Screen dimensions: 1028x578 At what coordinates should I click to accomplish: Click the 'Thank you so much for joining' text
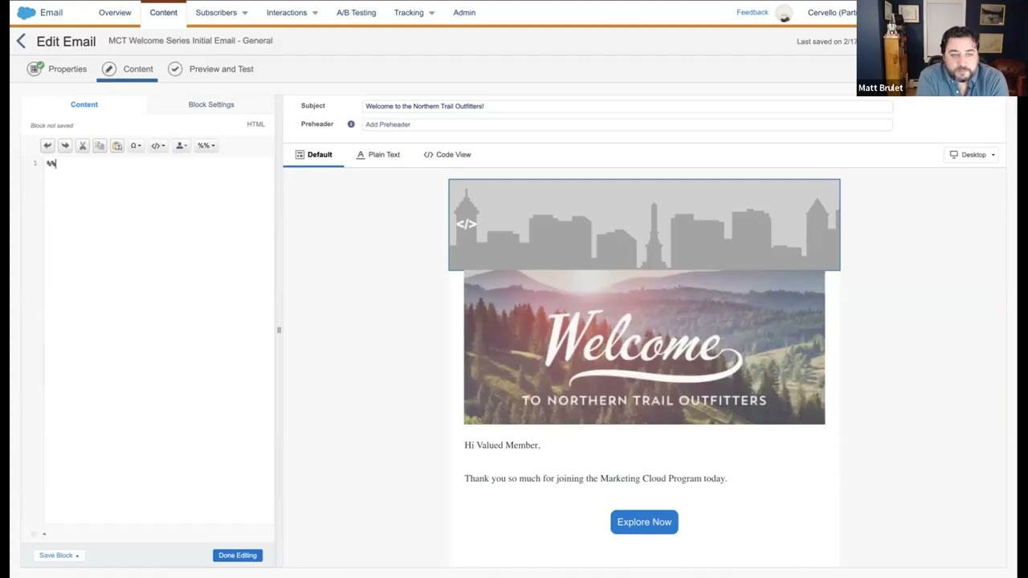(595, 478)
